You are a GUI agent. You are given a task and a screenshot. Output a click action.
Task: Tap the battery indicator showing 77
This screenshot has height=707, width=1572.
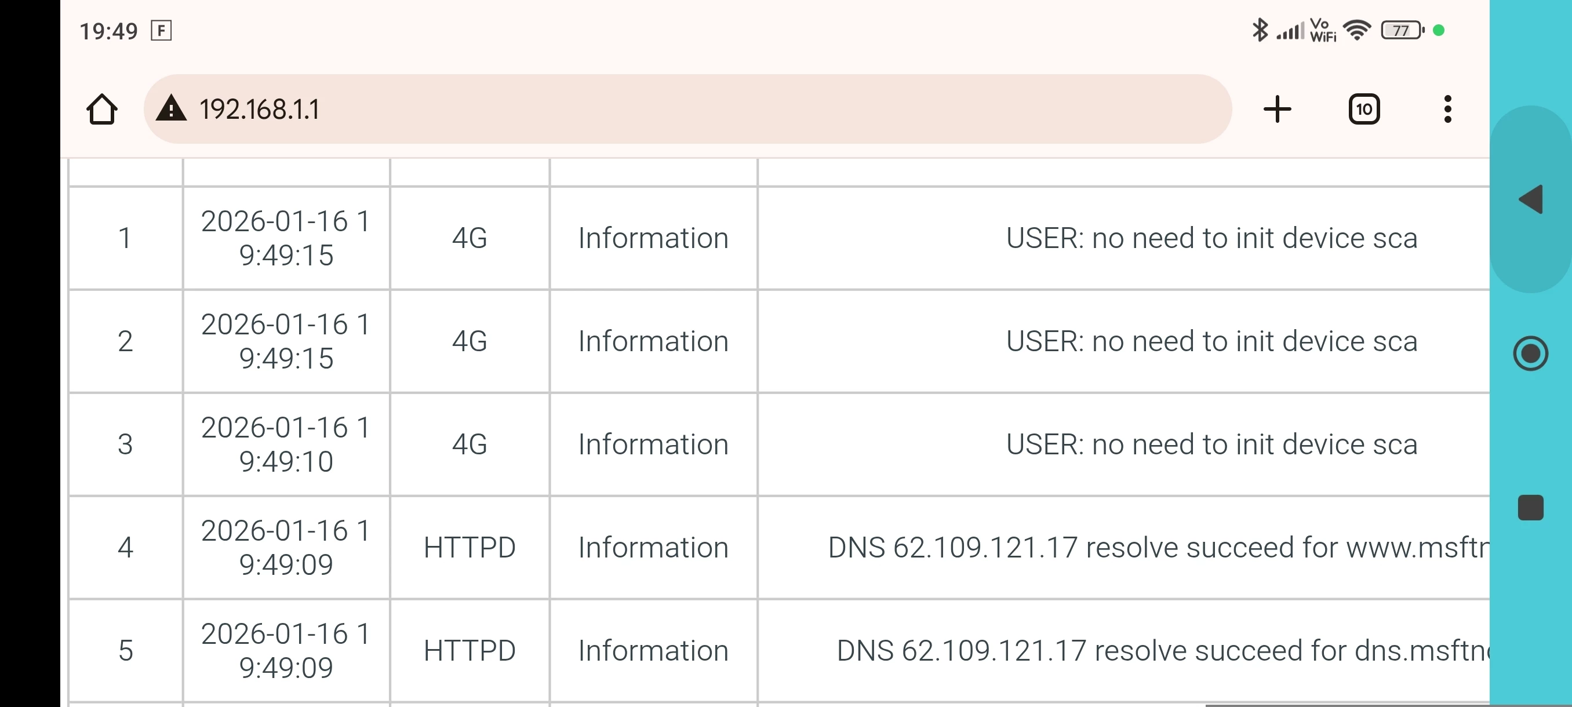click(1402, 30)
